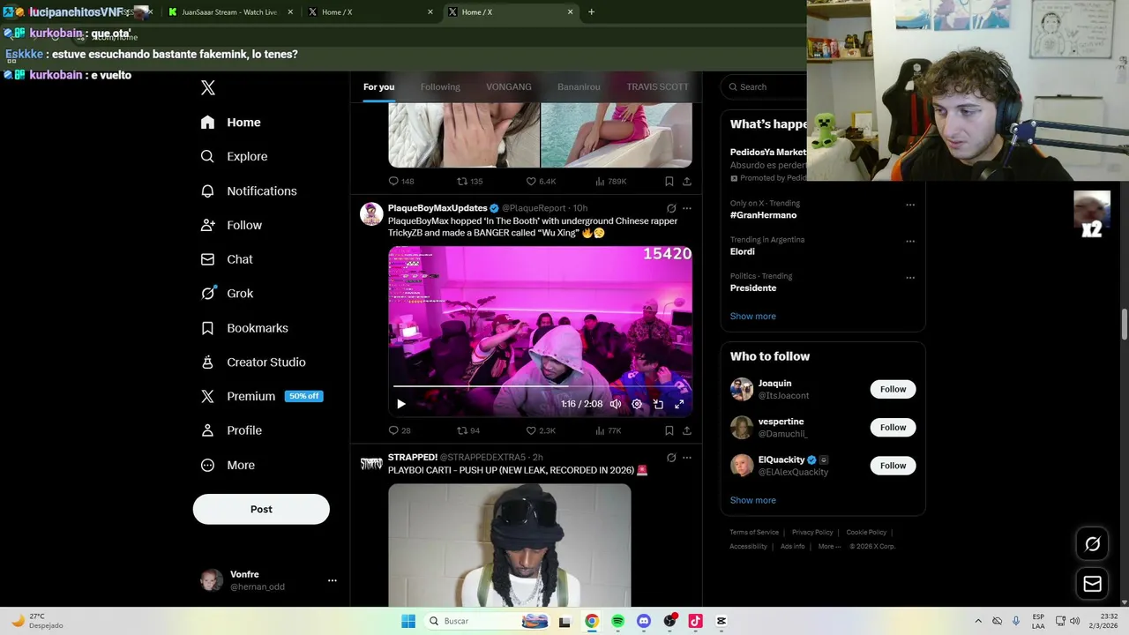Open Creator Studio in the sidebar
Screen dimensions: 1129x635
253,362
